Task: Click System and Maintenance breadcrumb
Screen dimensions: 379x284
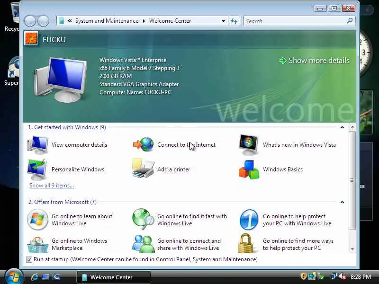Action: pos(107,21)
